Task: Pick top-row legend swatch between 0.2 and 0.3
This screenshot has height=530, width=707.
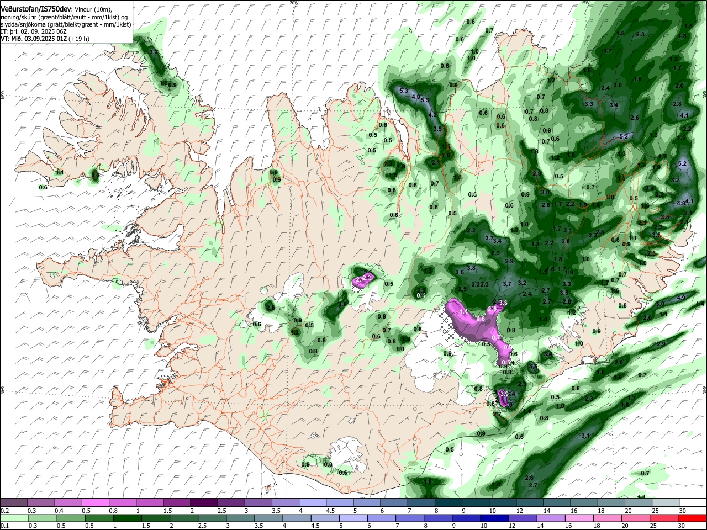Action: (x=14, y=502)
